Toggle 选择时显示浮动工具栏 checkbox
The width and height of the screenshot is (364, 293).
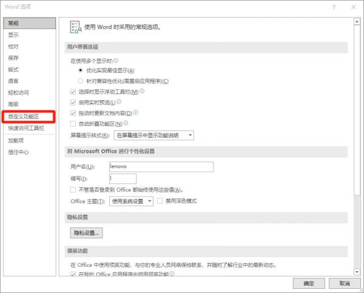click(73, 92)
